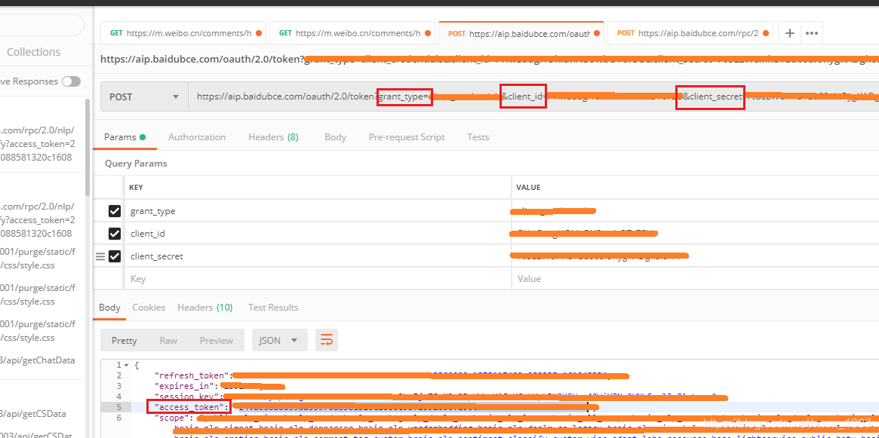This screenshot has height=438, width=879.
Task: Uncheck the client_id parameter checkbox
Action: tap(115, 234)
